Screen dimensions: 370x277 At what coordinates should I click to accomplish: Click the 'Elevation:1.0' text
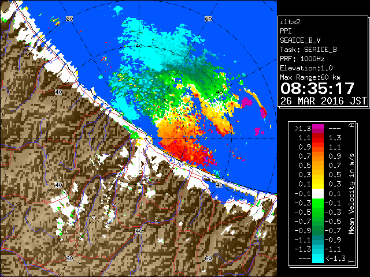pos(306,68)
